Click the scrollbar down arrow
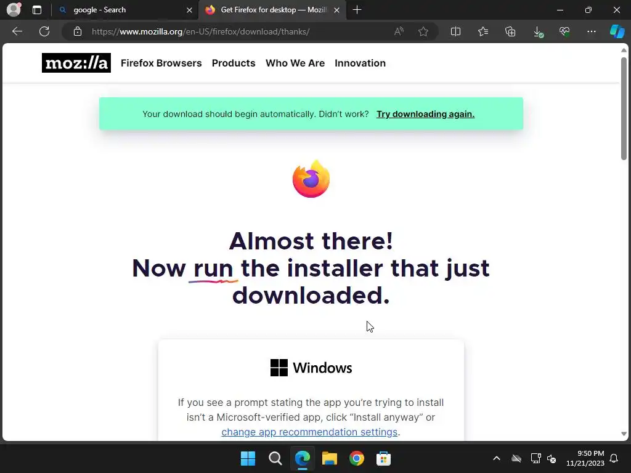 coord(624,434)
